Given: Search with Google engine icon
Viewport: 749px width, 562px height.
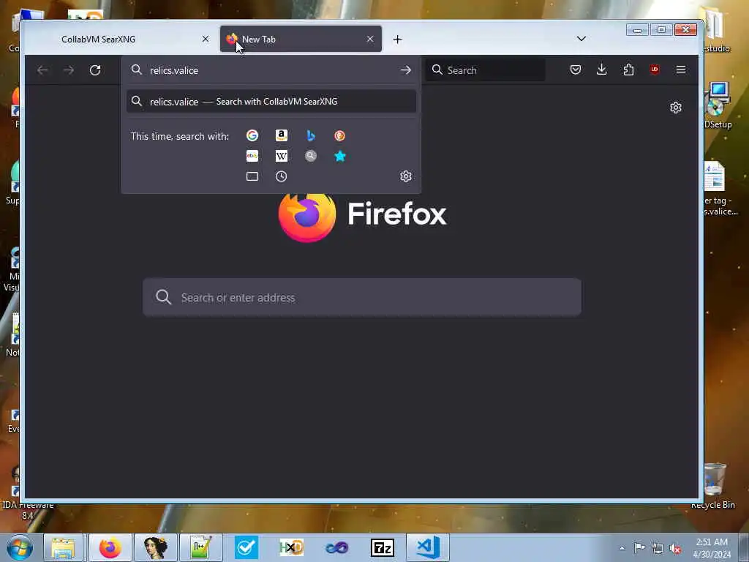Looking at the screenshot, I should (252, 135).
